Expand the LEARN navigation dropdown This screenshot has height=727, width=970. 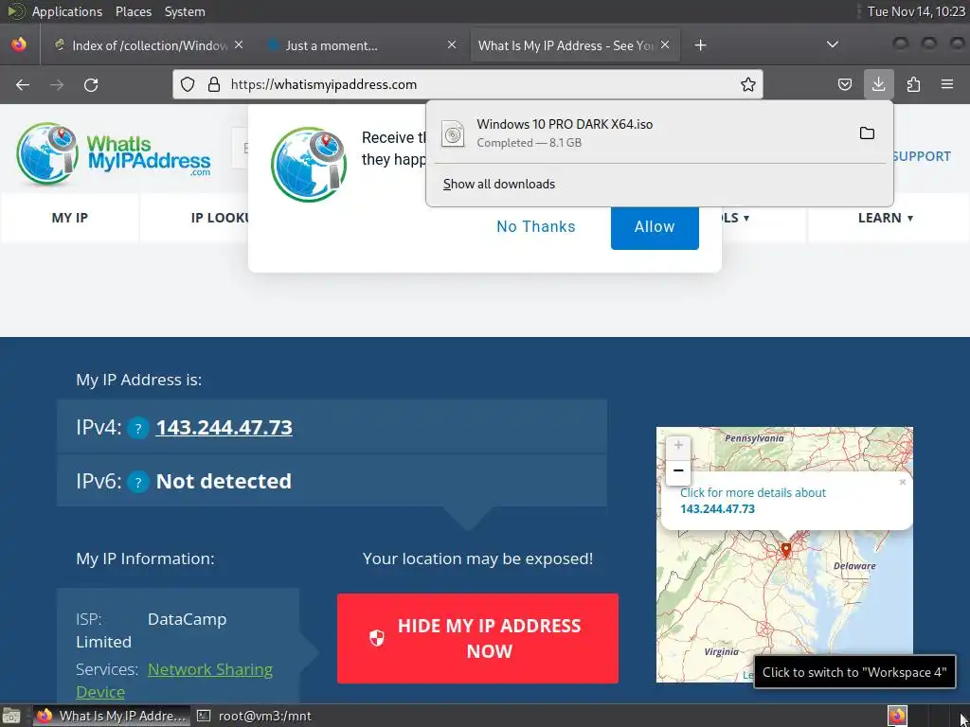886,218
